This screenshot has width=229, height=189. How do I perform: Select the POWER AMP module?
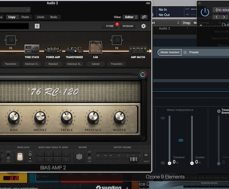(53, 50)
